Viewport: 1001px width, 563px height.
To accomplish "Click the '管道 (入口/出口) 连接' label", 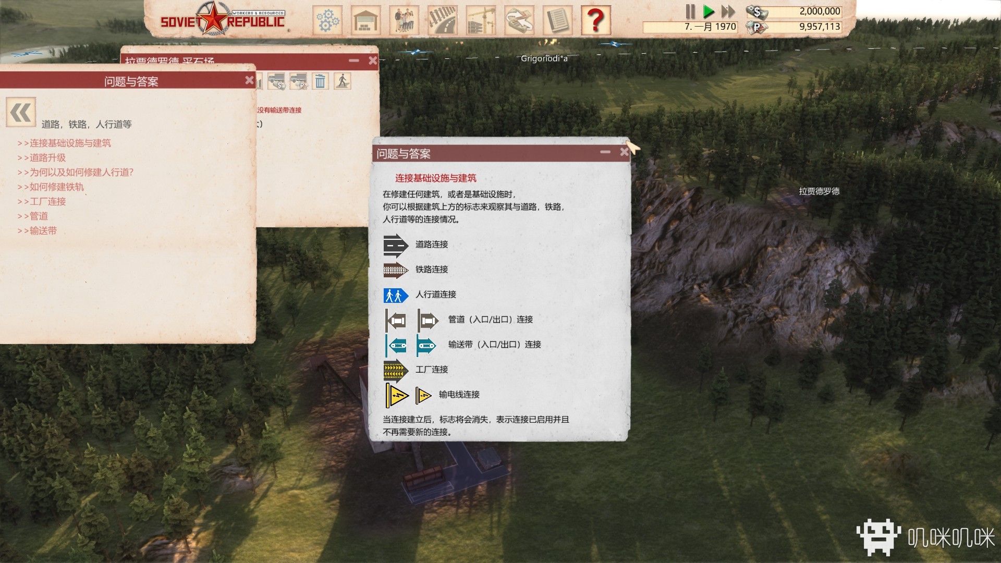I will coord(491,320).
